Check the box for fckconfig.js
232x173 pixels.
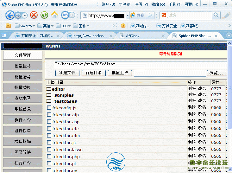click(49, 107)
